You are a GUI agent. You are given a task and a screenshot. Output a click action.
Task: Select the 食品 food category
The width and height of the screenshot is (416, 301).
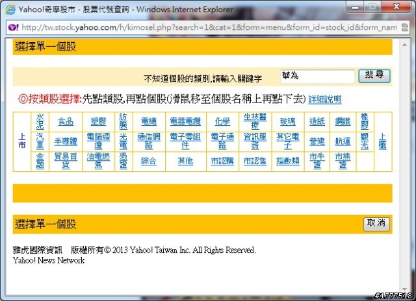point(66,121)
